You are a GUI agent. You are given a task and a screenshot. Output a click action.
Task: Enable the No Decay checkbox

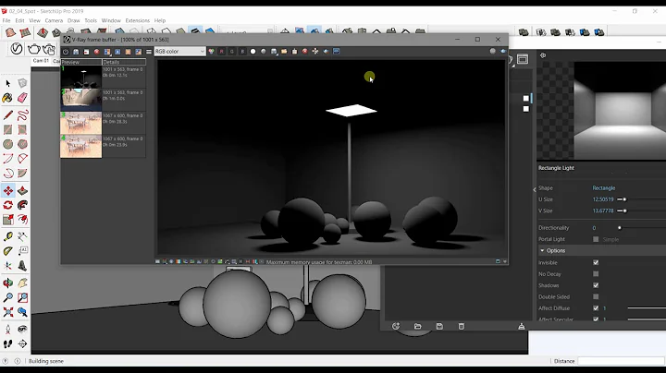click(x=596, y=274)
